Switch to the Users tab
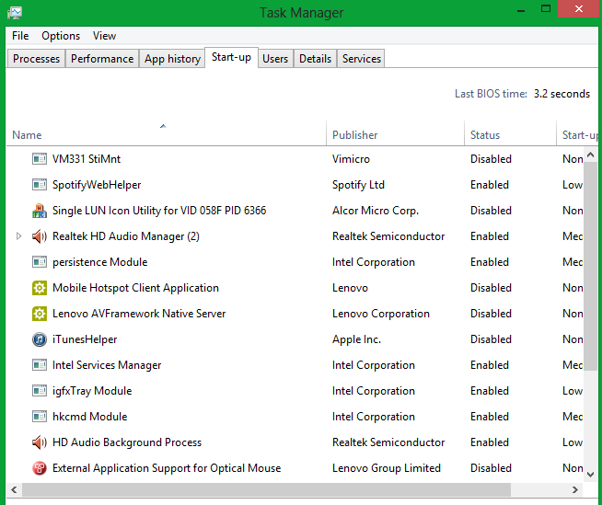Viewport: 602px width, 505px height. click(x=275, y=59)
